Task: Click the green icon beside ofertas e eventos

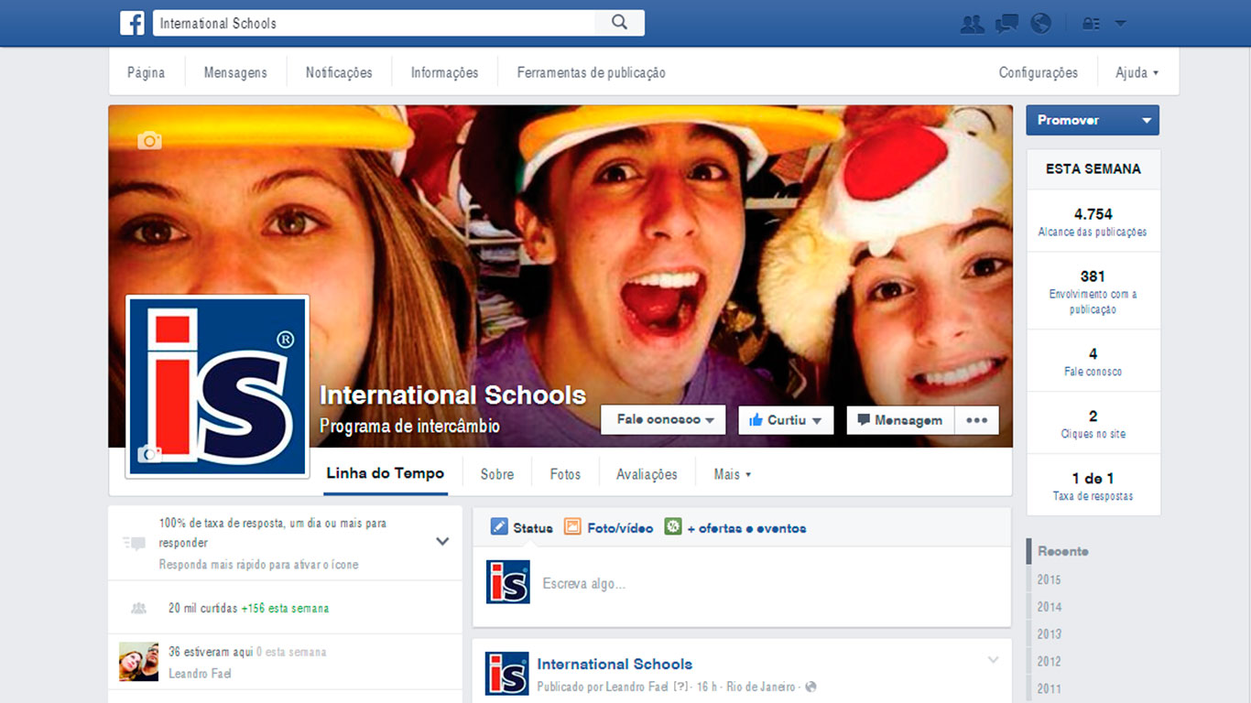Action: click(x=673, y=526)
